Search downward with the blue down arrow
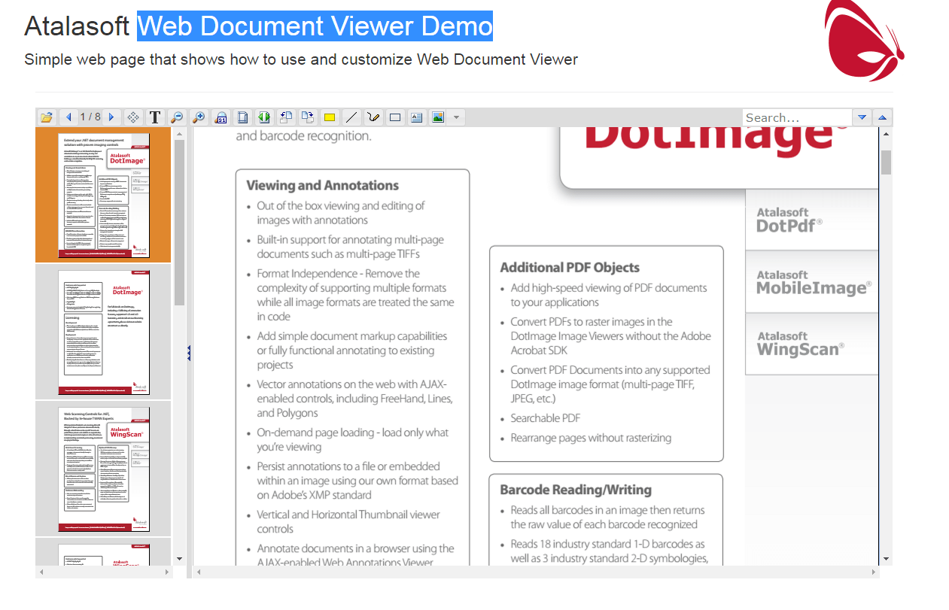This screenshot has width=949, height=610. [x=861, y=117]
